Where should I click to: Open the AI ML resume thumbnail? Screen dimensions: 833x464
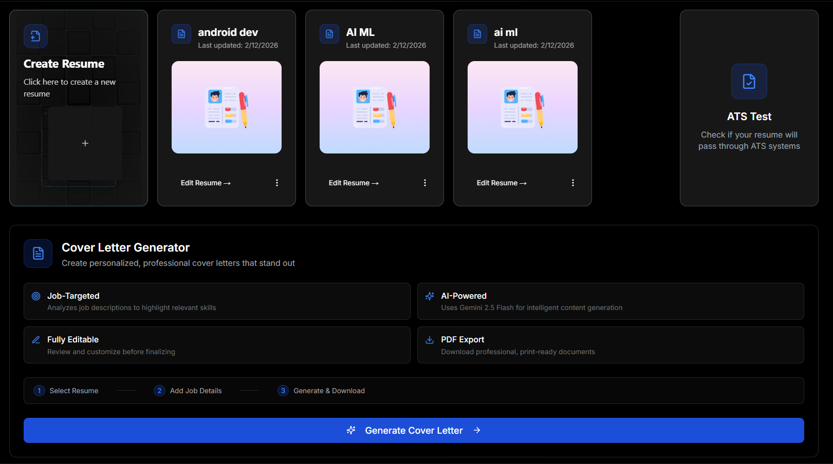coord(375,107)
